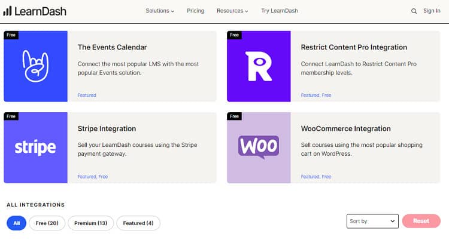449x240 pixels.
Task: Open Restrict Content Pro Integration title
Action: pos(354,47)
